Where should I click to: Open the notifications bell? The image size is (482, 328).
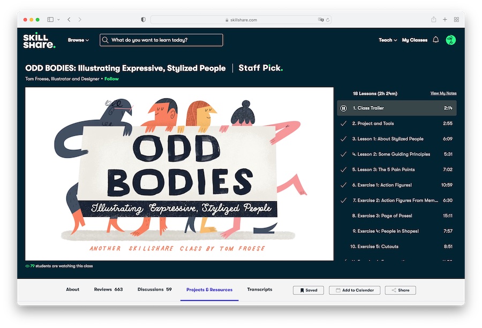pos(435,40)
